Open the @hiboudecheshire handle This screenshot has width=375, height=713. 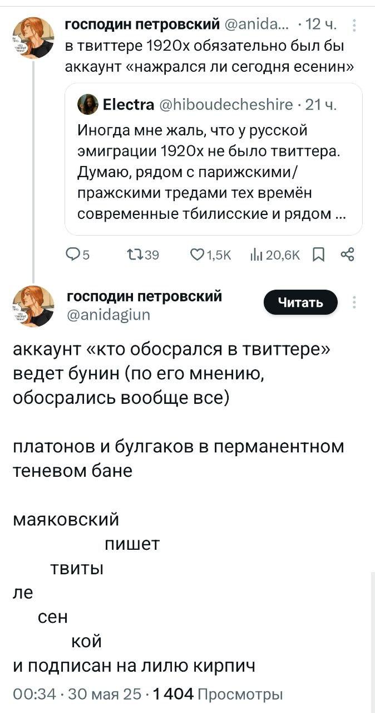point(226,104)
